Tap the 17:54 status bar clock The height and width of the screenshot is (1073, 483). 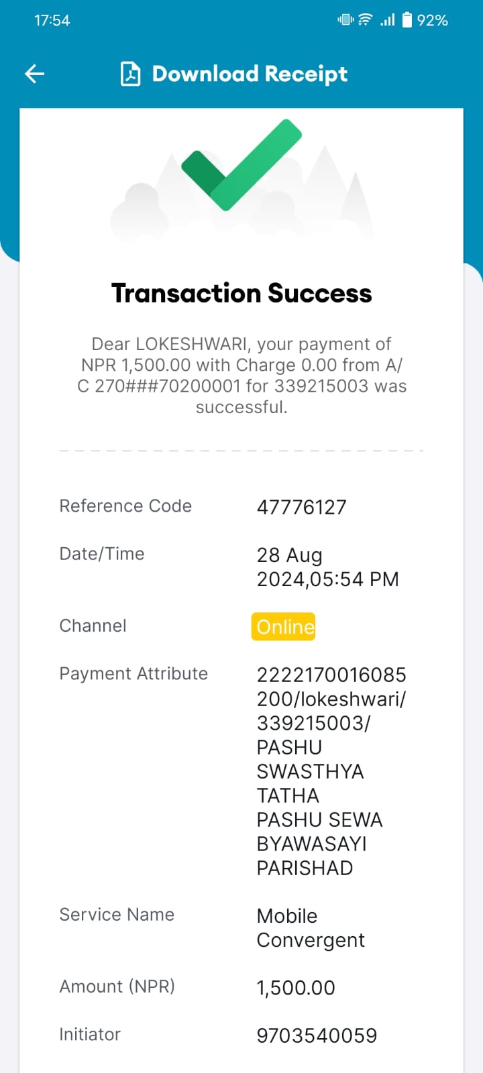pyautogui.click(x=52, y=20)
